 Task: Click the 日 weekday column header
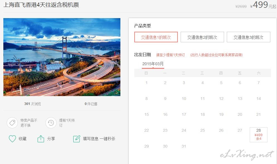point(146,73)
